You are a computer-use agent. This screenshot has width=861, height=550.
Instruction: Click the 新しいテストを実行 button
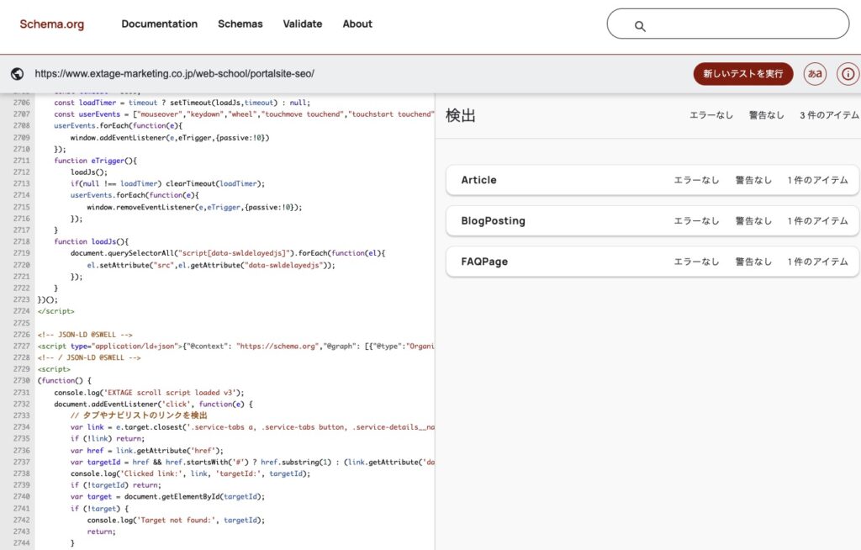[x=743, y=74]
